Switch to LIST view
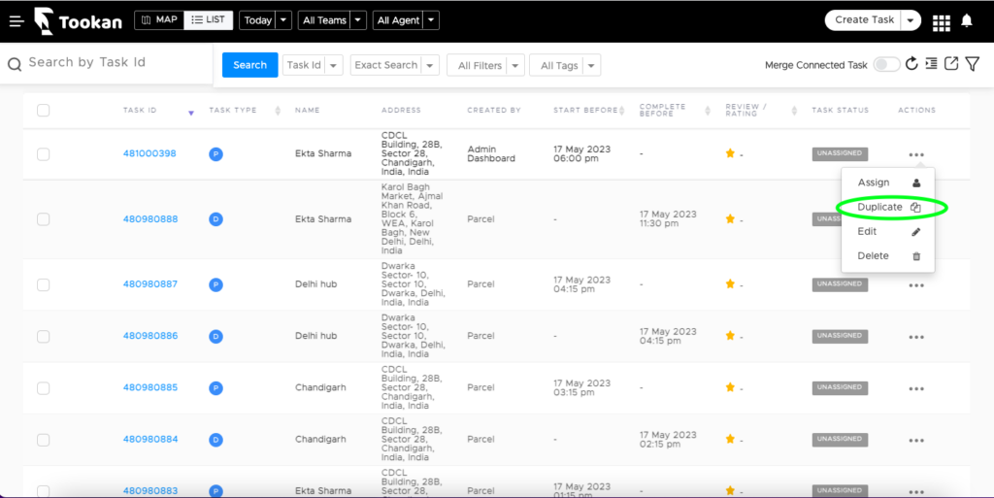Screen dimensions: 994x498 tap(209, 20)
